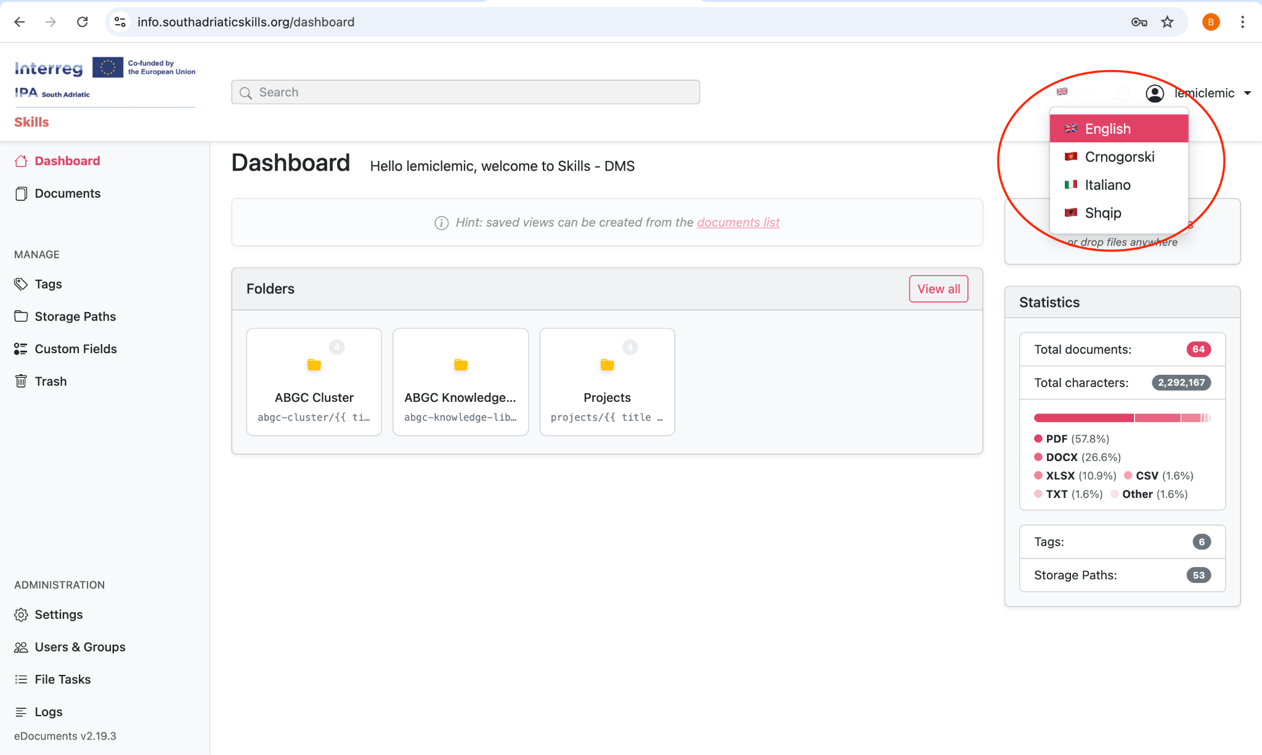Open the Dashboard home icon

click(x=22, y=161)
